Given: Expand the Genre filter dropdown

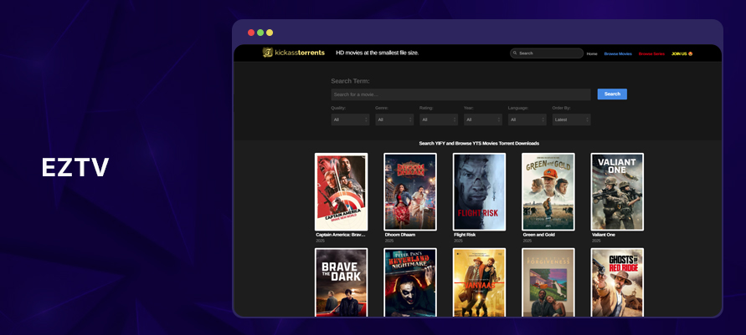Looking at the screenshot, I should coord(394,119).
